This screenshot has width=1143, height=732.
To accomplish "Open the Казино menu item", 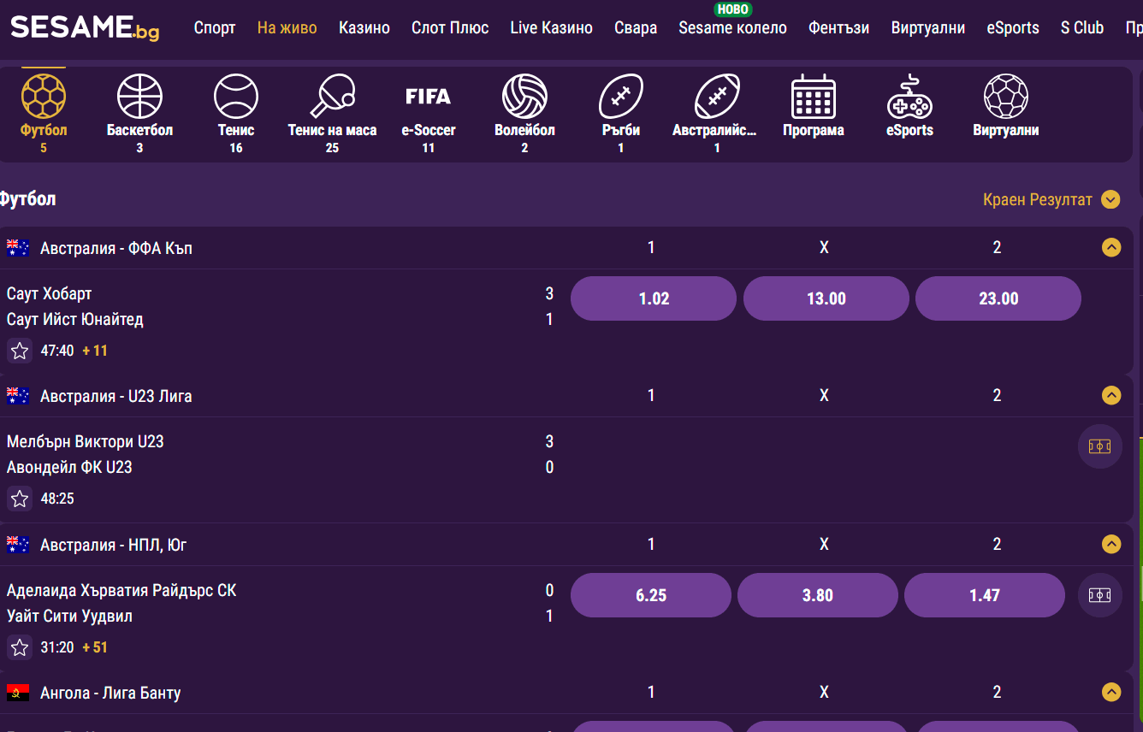I will 364,27.
